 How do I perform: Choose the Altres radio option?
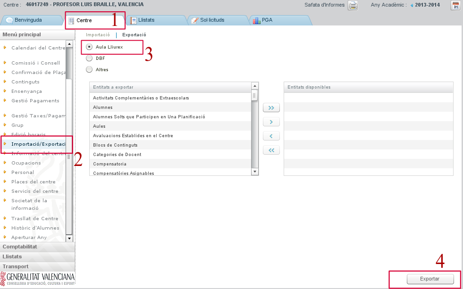[89, 70]
